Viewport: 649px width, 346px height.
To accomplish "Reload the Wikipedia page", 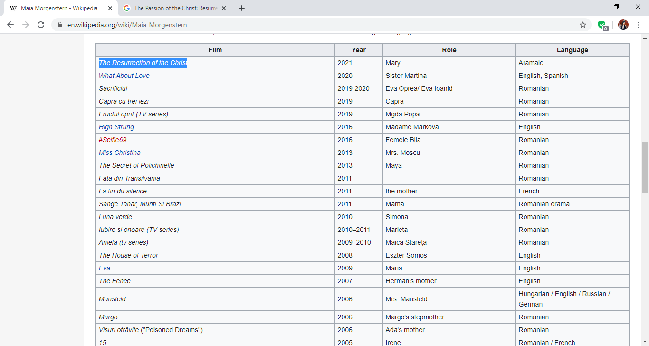I will pos(41,25).
